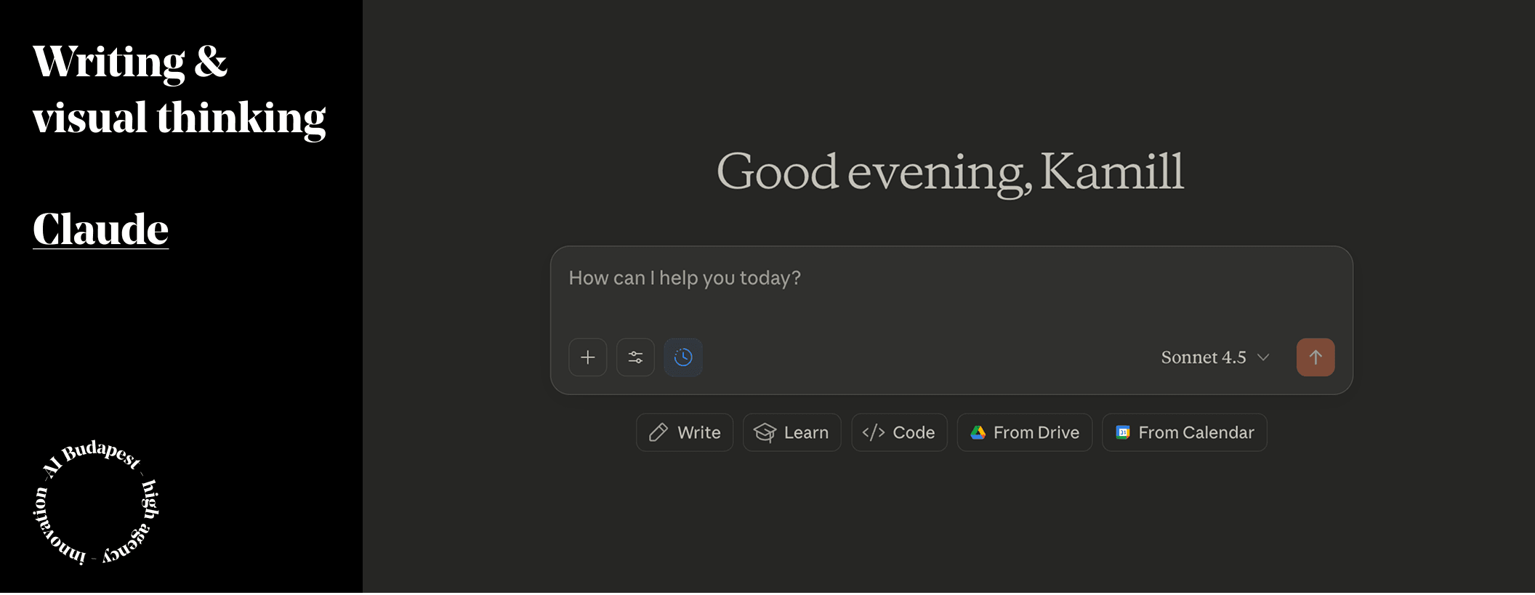Select the Code suggestion chip

coord(899,433)
